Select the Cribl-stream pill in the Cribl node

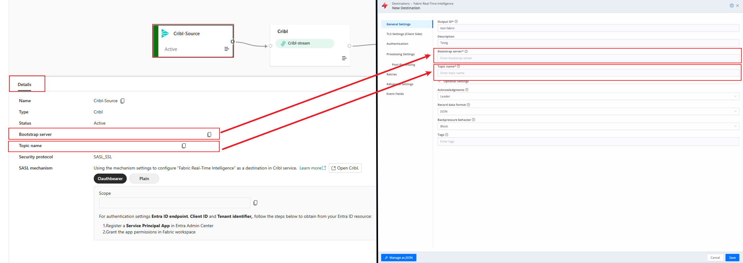click(x=305, y=43)
